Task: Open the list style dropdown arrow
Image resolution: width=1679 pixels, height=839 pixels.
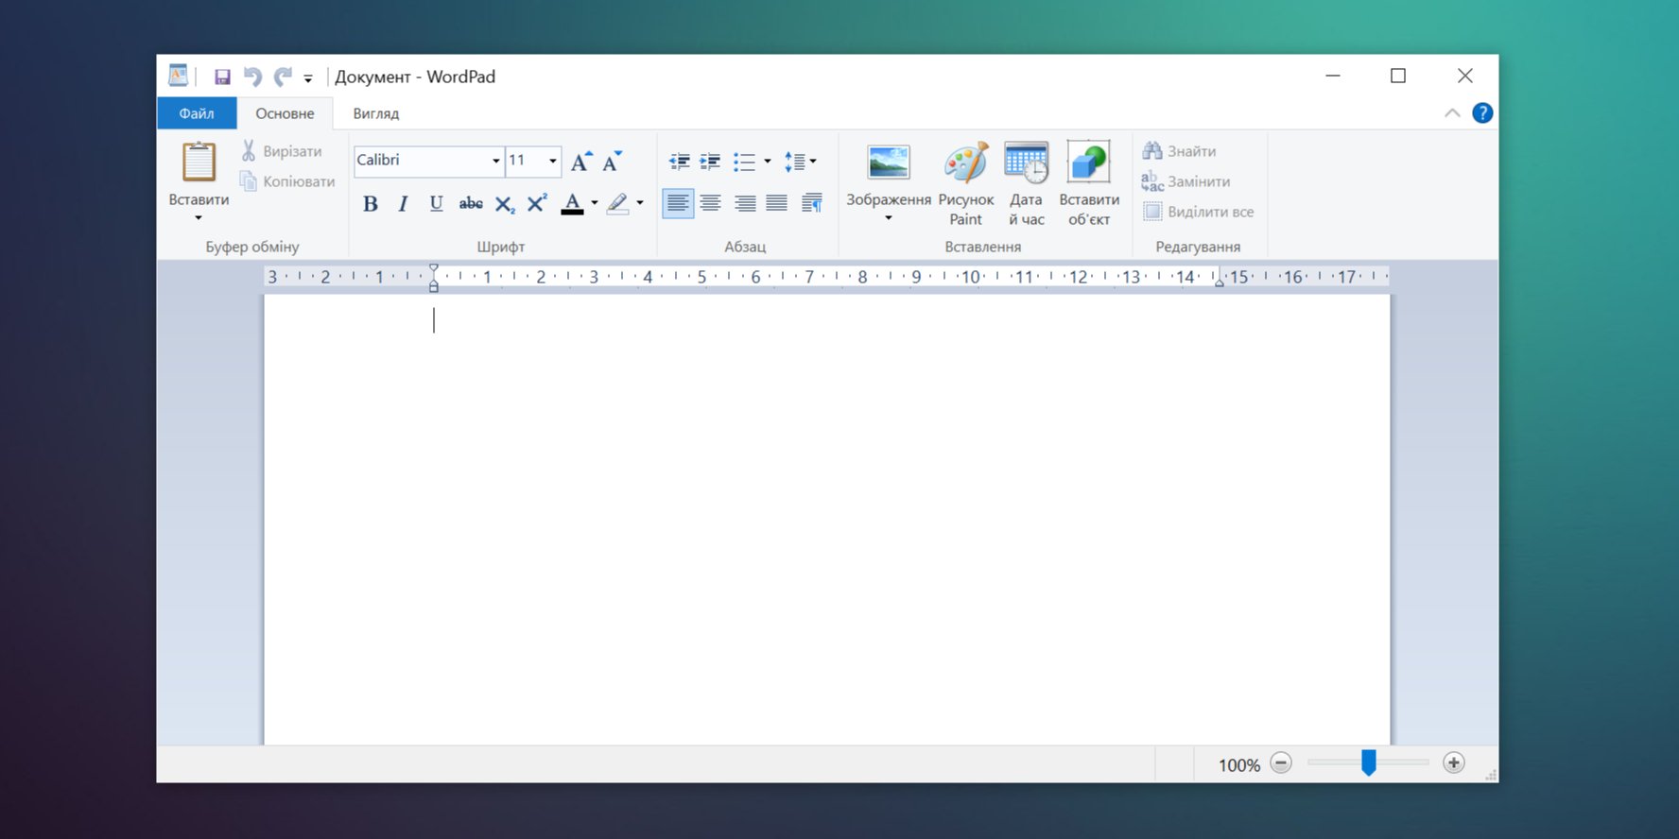Action: pyautogui.click(x=768, y=162)
